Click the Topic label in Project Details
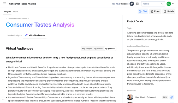Screen dimensions: 178x103 (x=129, y=28)
